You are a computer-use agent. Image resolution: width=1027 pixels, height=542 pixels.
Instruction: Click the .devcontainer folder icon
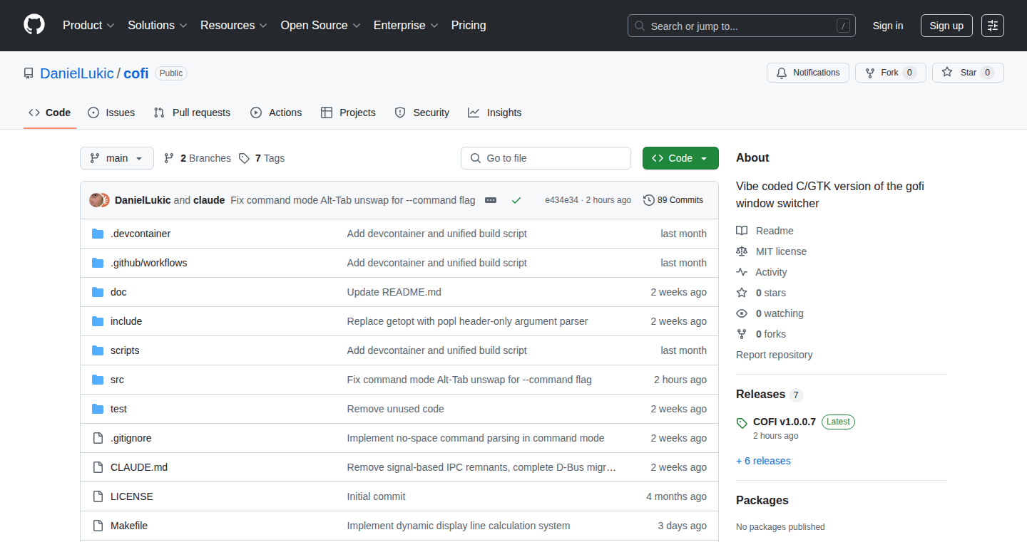click(x=98, y=234)
